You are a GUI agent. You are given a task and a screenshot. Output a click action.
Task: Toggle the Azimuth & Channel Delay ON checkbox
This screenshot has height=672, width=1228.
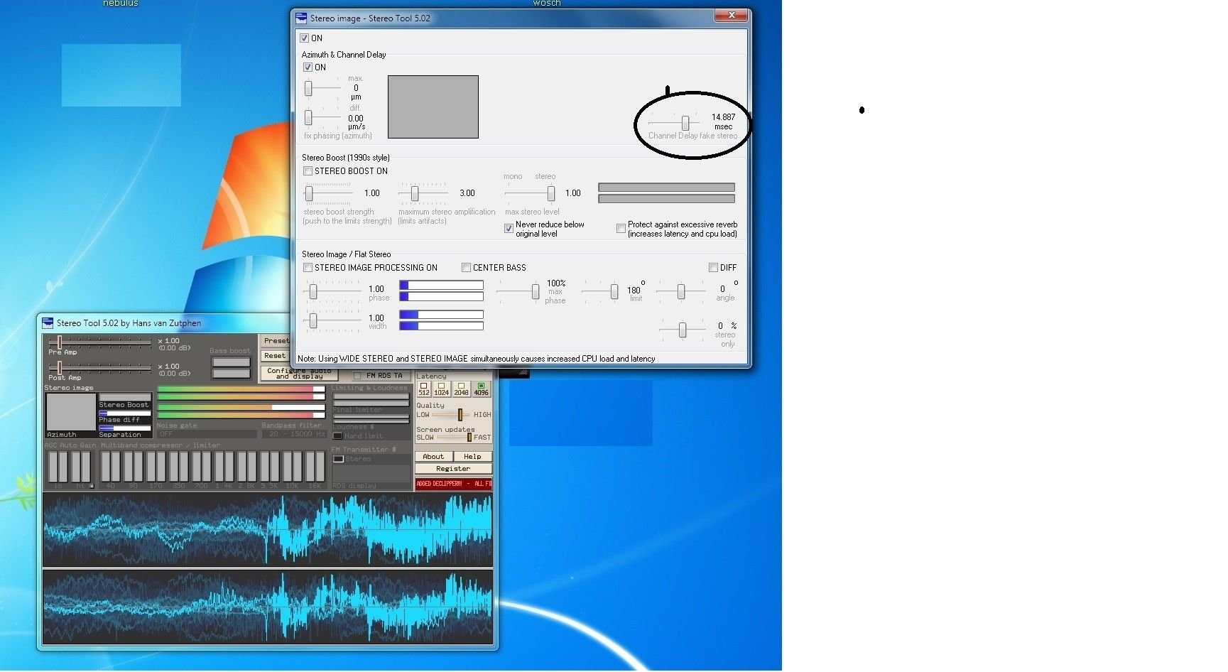[308, 67]
